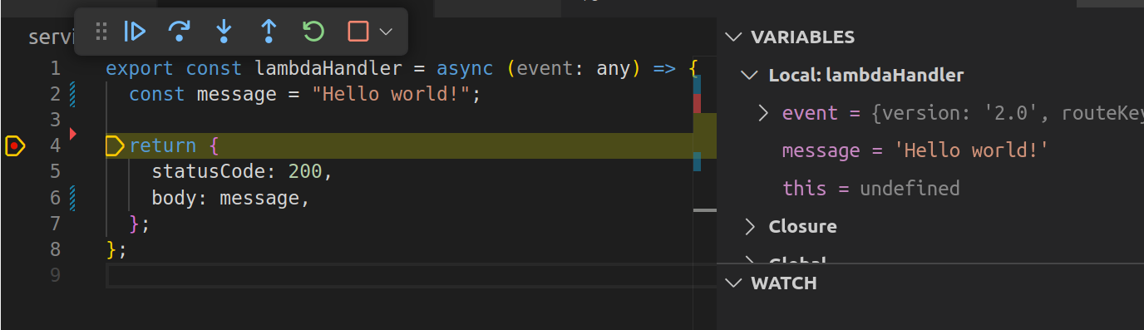Screen dimensions: 1144x330
Task: Stop the debugging session
Action: pos(358,32)
